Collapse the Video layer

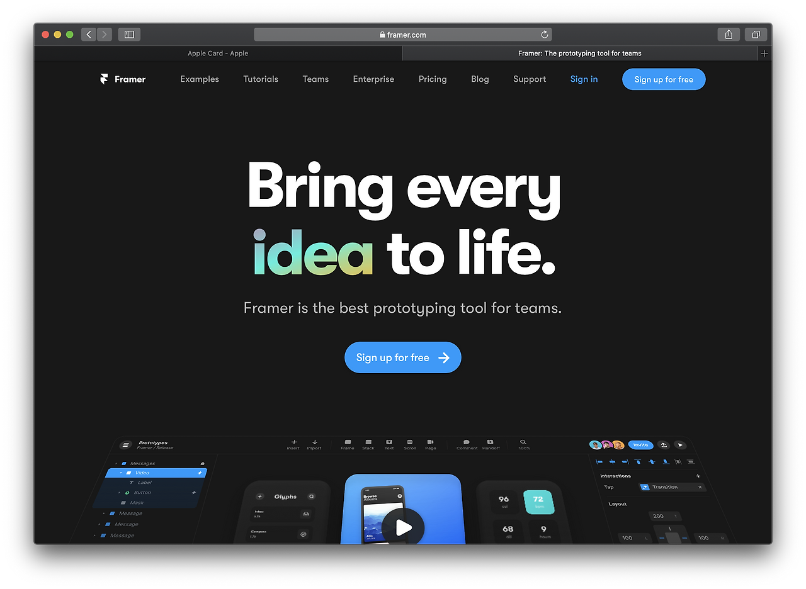pyautogui.click(x=121, y=473)
